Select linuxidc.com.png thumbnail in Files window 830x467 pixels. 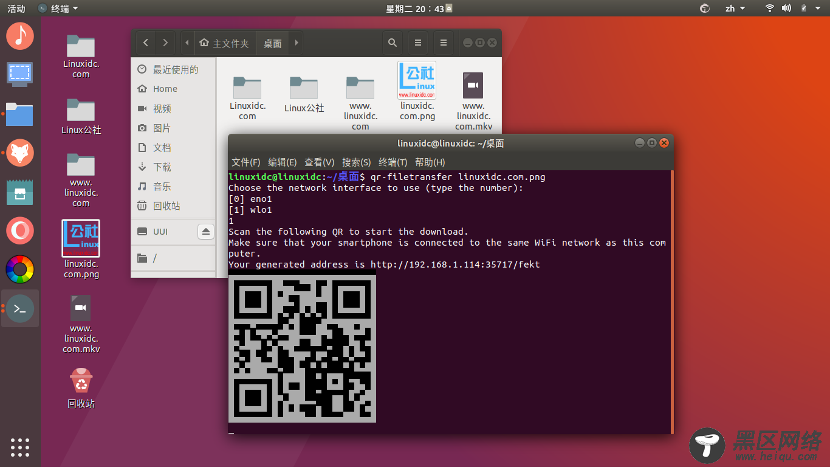417,91
